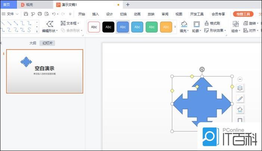Click the Merge Shapes (合并形状) icon
This screenshot has width=262, height=151.
click(63, 30)
